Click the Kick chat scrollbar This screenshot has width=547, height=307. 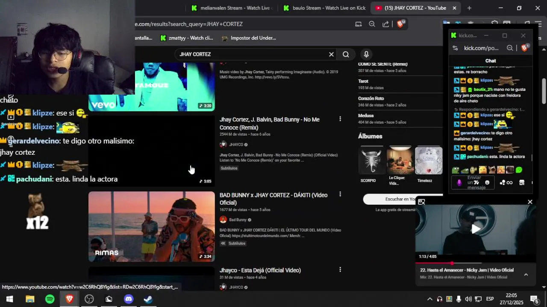532,158
